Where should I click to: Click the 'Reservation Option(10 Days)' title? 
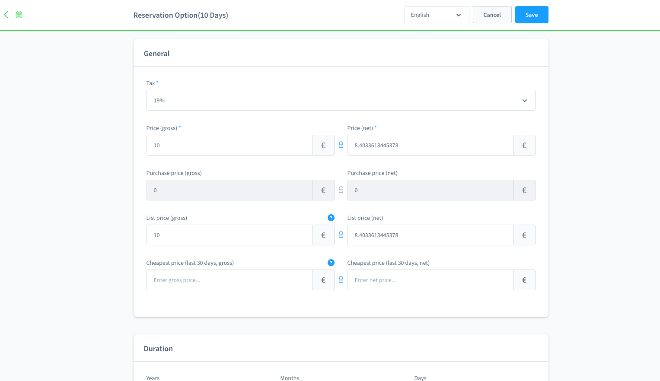(x=181, y=15)
